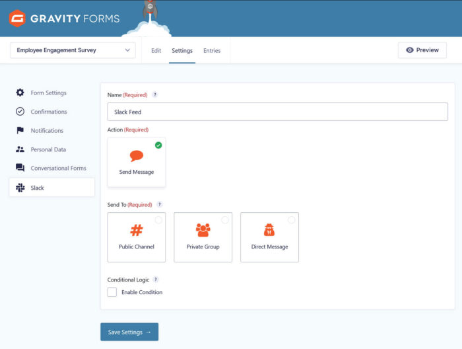Click the Public Channel label text
Viewport: 462px width, 349px height.
(x=137, y=247)
